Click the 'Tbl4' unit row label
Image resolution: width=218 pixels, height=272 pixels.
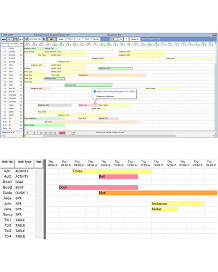pyautogui.click(x=8, y=236)
